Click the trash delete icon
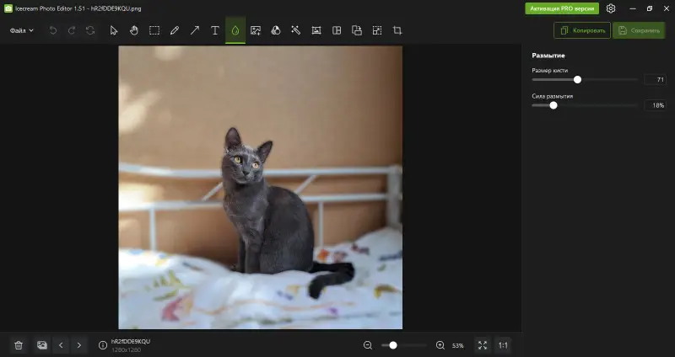The width and height of the screenshot is (675, 357). 19,345
